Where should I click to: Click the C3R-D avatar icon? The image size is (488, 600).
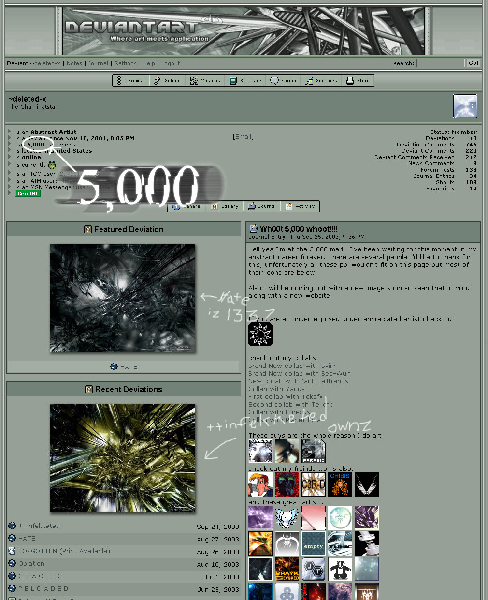pyautogui.click(x=314, y=484)
